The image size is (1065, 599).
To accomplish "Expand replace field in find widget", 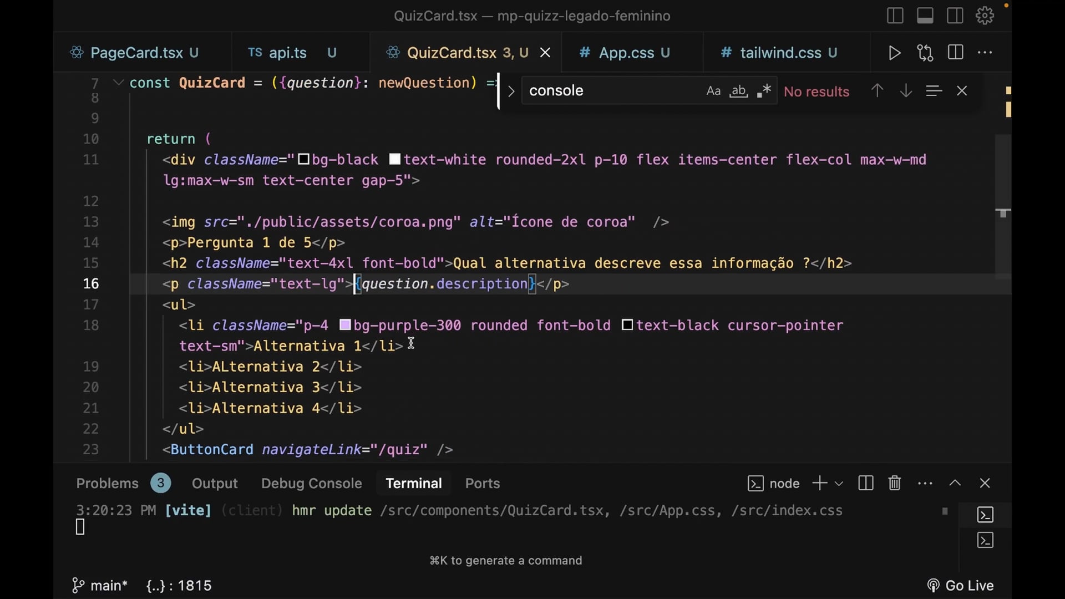I will 511,91.
